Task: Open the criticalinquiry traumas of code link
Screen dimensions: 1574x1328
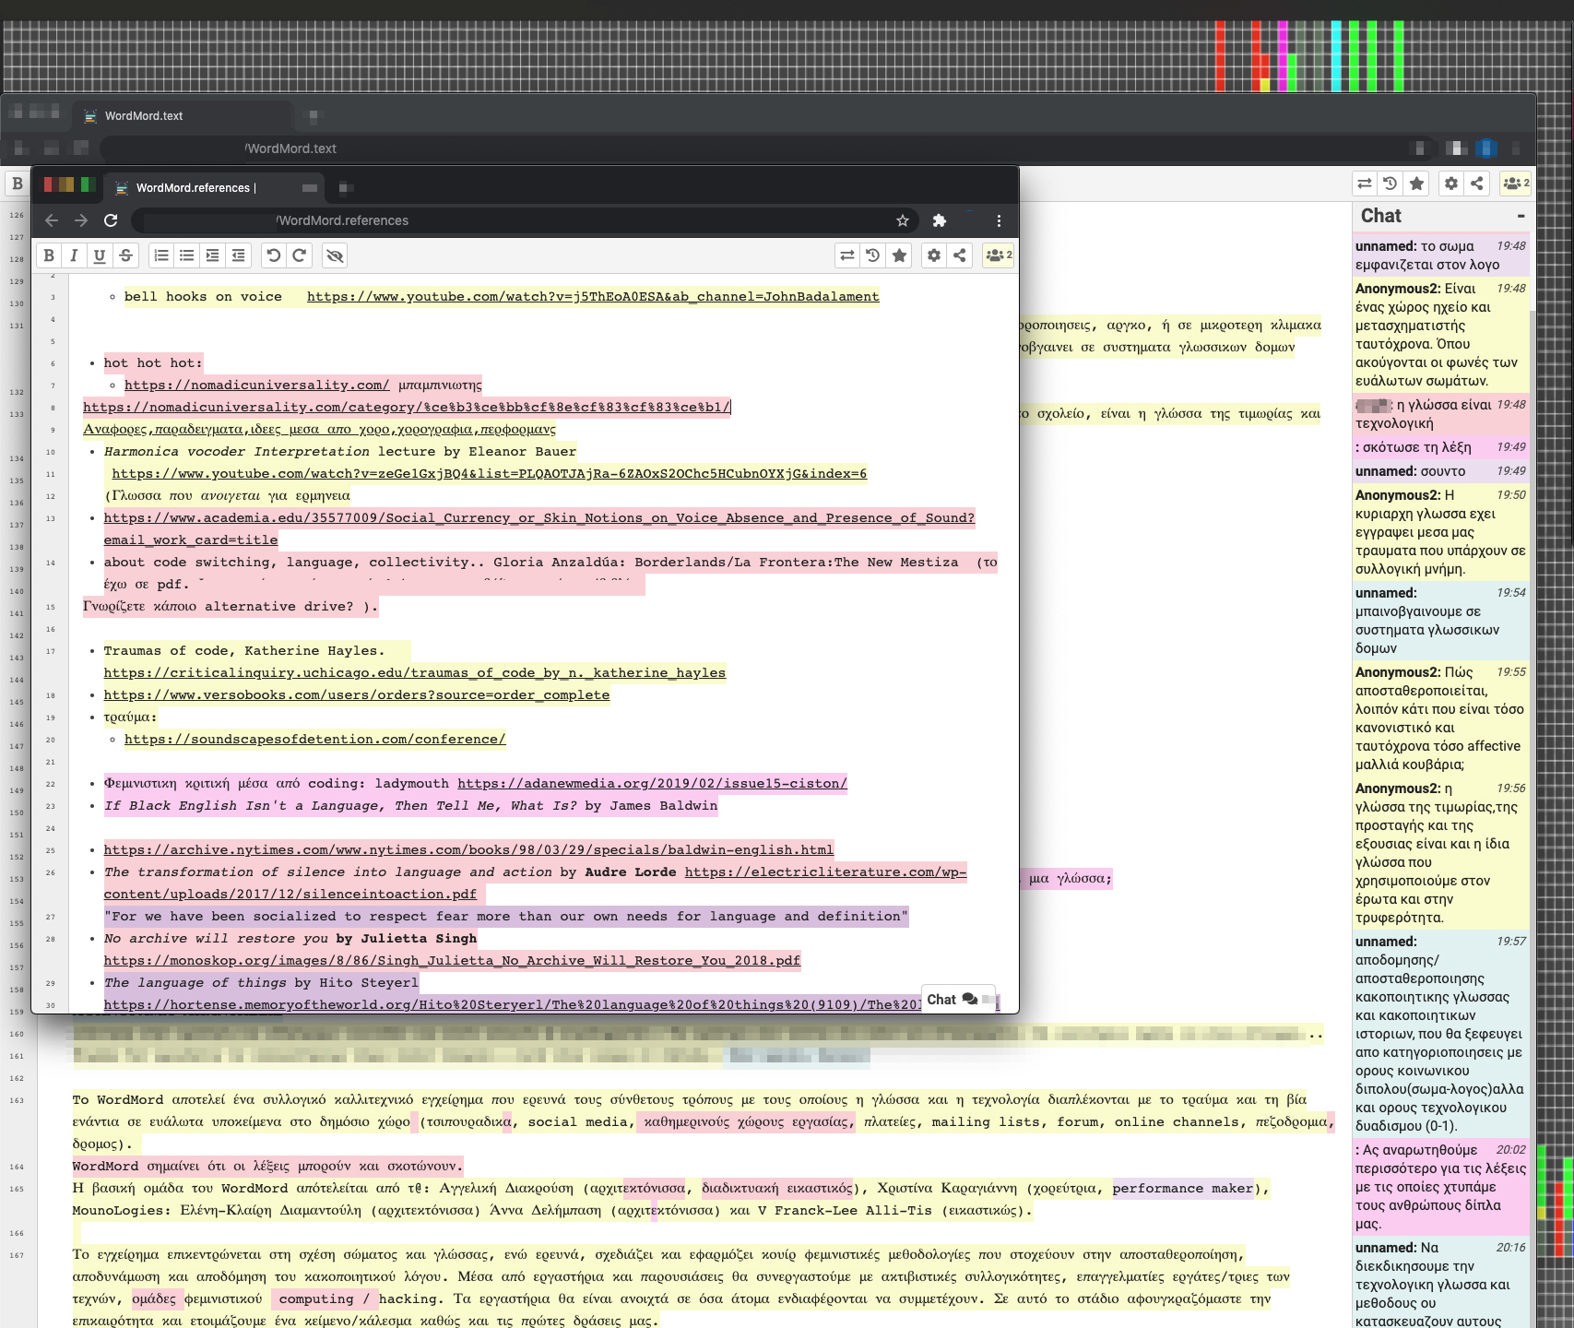Action: pos(415,672)
